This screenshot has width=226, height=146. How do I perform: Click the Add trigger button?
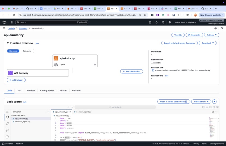pos(16,80)
